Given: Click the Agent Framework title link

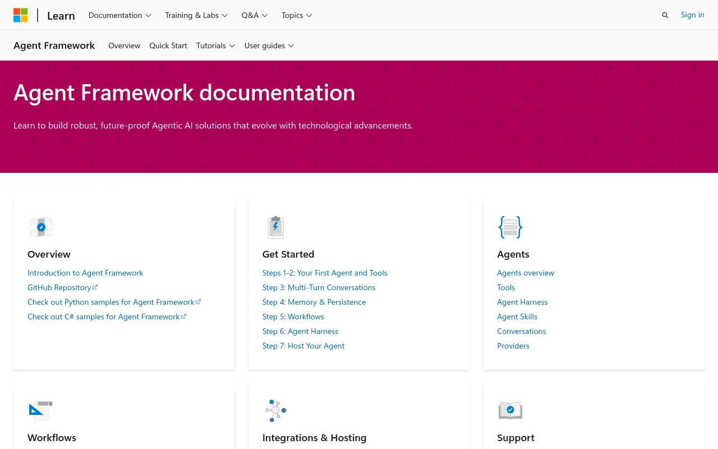Looking at the screenshot, I should tap(54, 45).
